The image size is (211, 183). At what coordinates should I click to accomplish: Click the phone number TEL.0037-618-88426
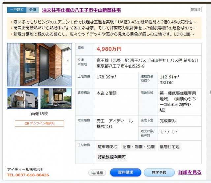[x=28, y=175]
